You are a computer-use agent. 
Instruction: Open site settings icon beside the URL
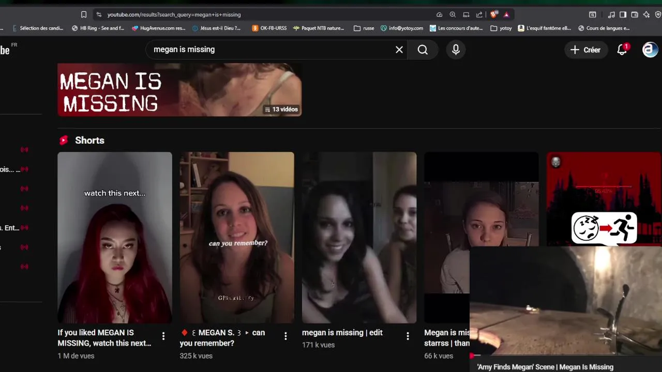98,14
